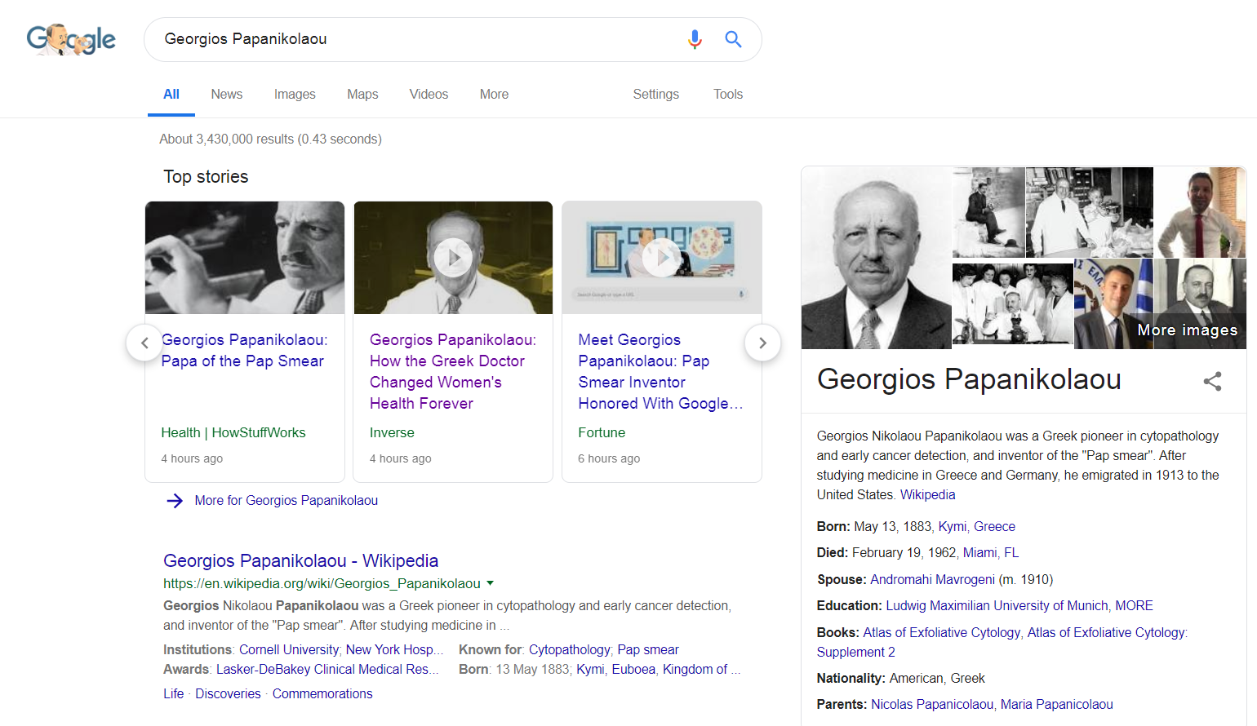This screenshot has width=1257, height=726.
Task: Open the More search category menu
Action: [x=494, y=95]
